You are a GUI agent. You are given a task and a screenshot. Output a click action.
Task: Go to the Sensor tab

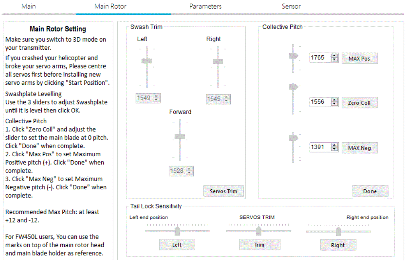pos(291,6)
